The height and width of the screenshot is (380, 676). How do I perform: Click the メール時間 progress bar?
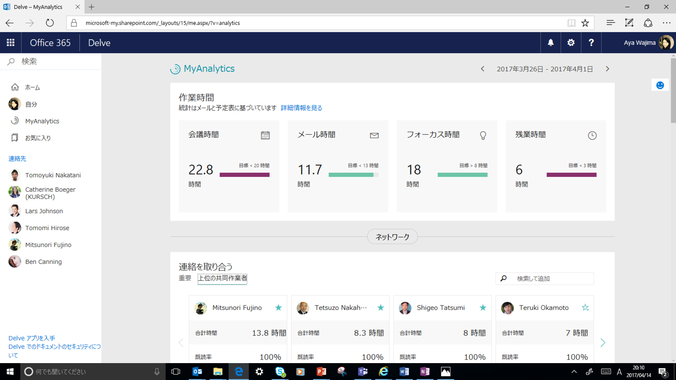353,175
